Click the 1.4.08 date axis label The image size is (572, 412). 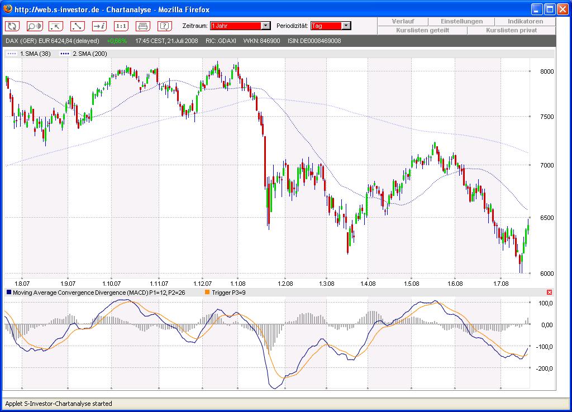368,284
